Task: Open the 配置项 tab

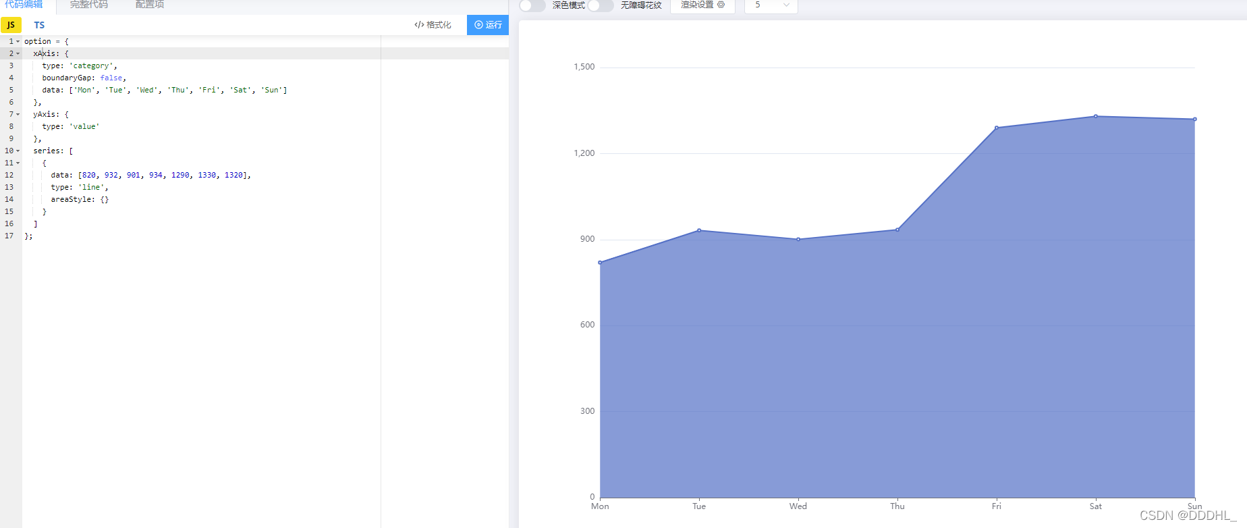Action: [x=149, y=4]
